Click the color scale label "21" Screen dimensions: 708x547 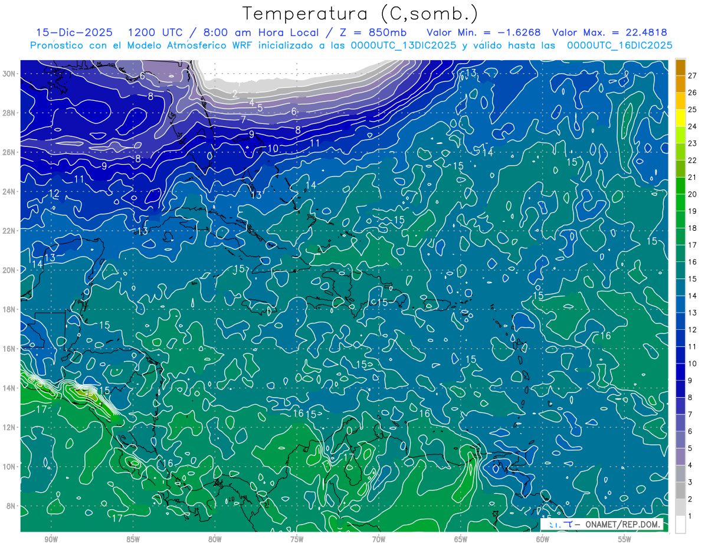(x=692, y=177)
